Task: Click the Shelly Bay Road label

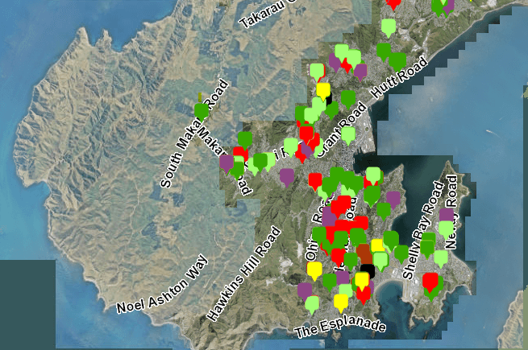Action: (424, 231)
